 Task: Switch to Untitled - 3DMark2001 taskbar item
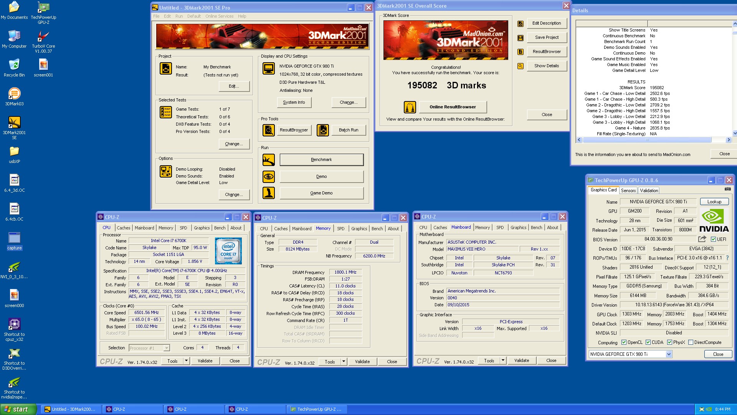(x=71, y=409)
